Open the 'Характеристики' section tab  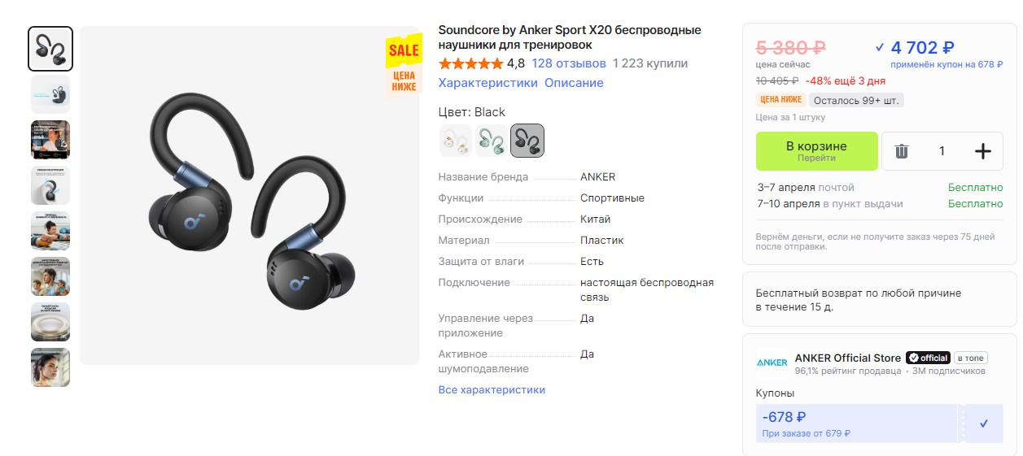point(487,83)
